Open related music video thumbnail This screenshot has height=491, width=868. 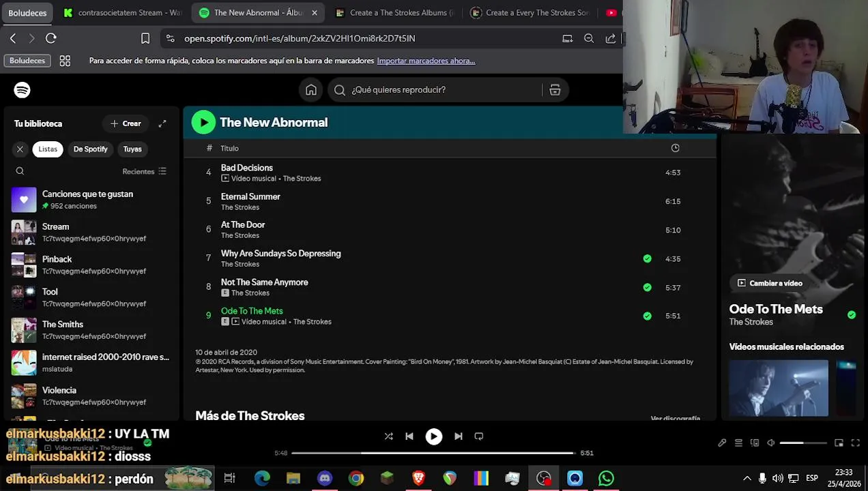779,388
